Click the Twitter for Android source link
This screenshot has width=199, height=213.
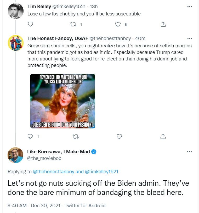tap(85, 205)
